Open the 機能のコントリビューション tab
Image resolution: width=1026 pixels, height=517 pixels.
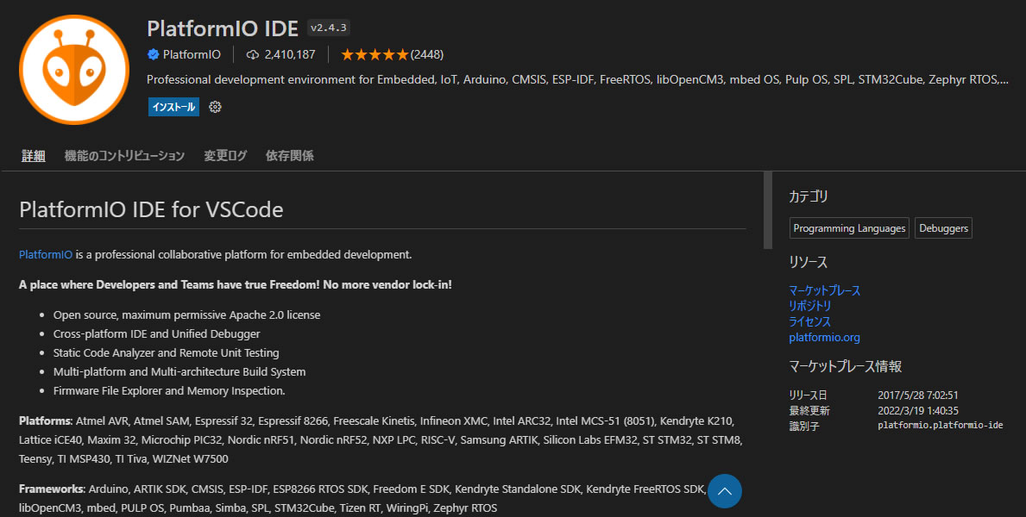124,156
